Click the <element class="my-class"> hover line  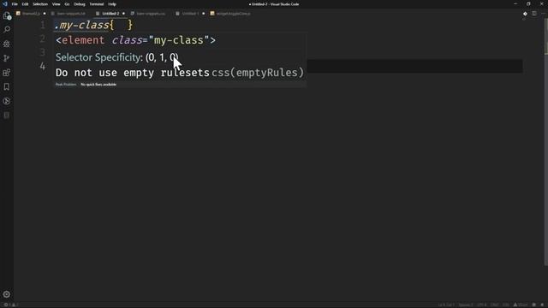(135, 40)
